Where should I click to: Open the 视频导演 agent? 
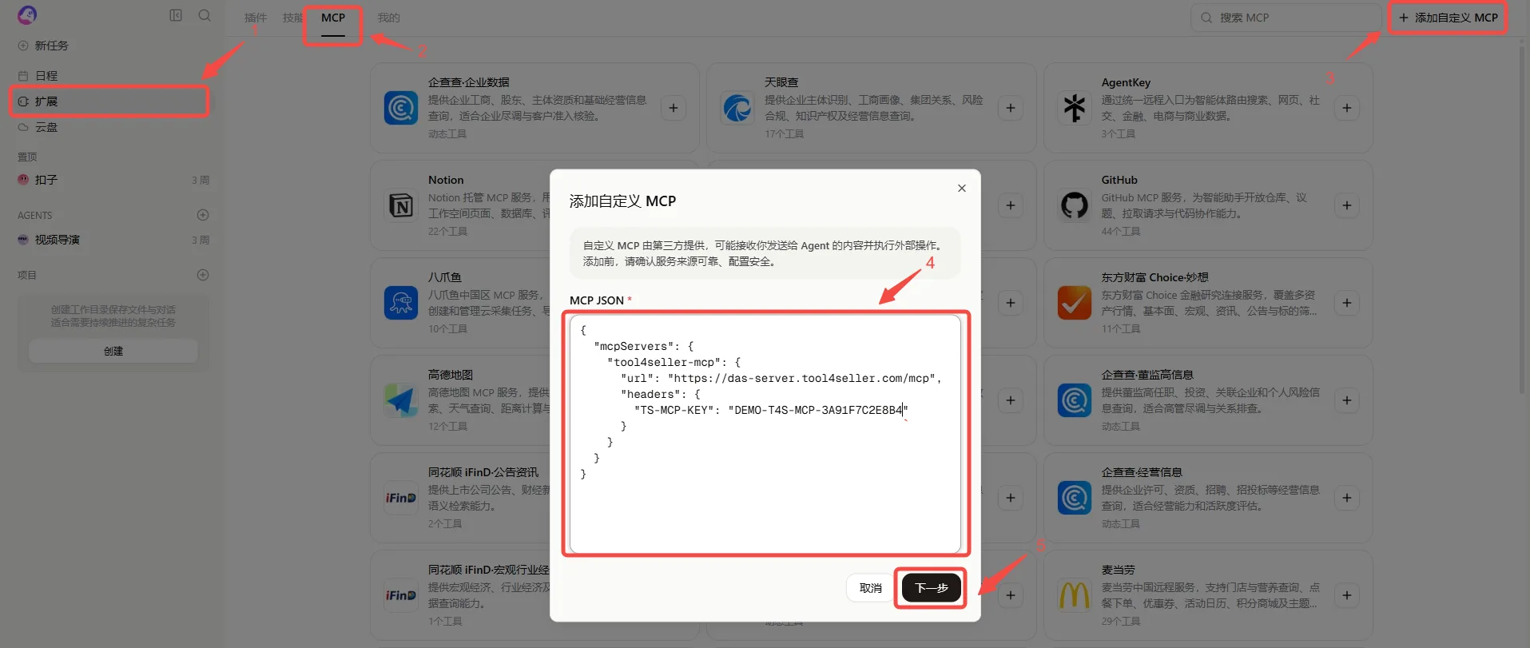(112, 240)
